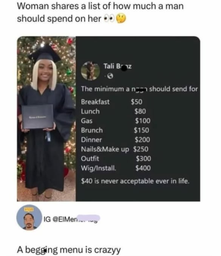Viewport: 221px width, 256px height.
Task: Open Tali's round profile picture
Action: click(x=91, y=71)
